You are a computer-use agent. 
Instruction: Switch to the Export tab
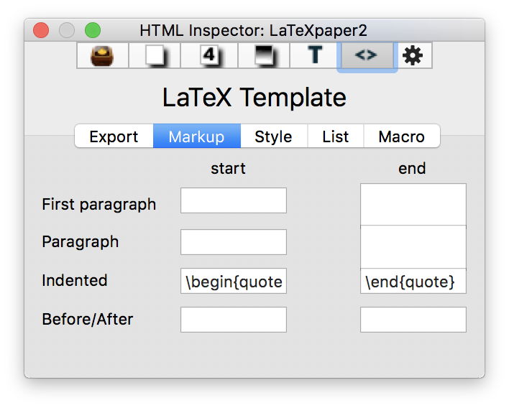point(114,136)
